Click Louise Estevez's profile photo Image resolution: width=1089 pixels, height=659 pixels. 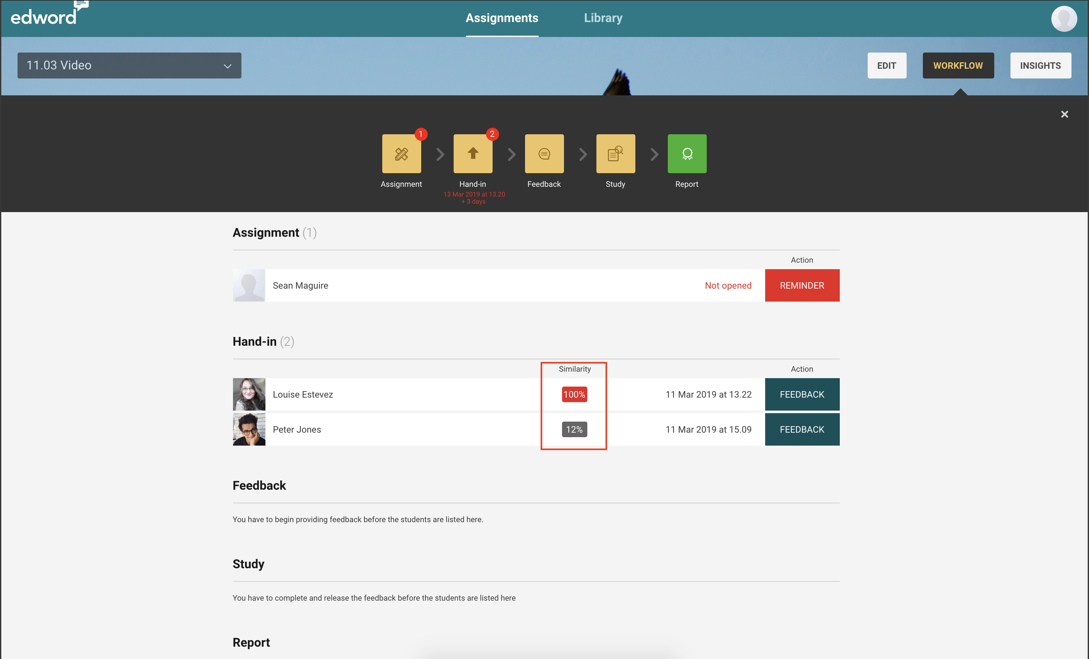[249, 394]
